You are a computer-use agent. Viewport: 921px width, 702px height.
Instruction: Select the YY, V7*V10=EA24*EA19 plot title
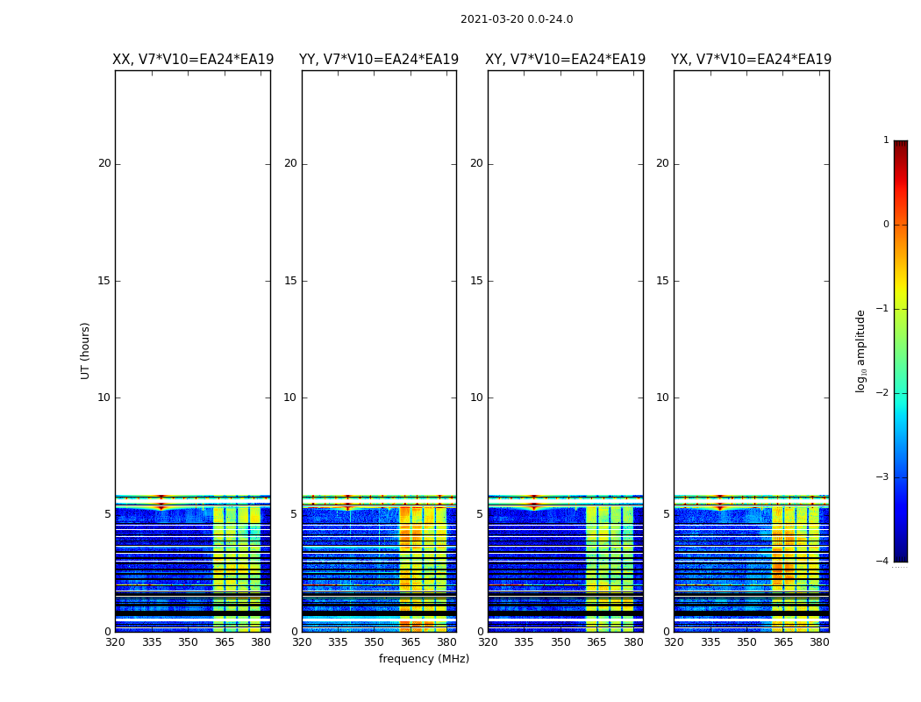tap(379, 60)
